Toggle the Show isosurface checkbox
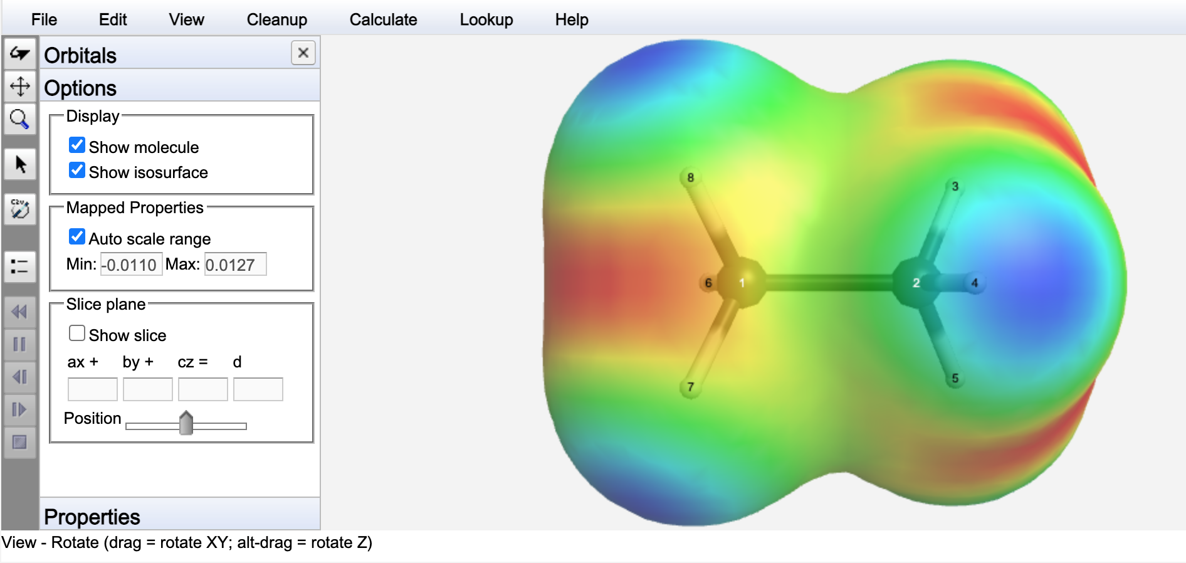1186x563 pixels. (77, 171)
